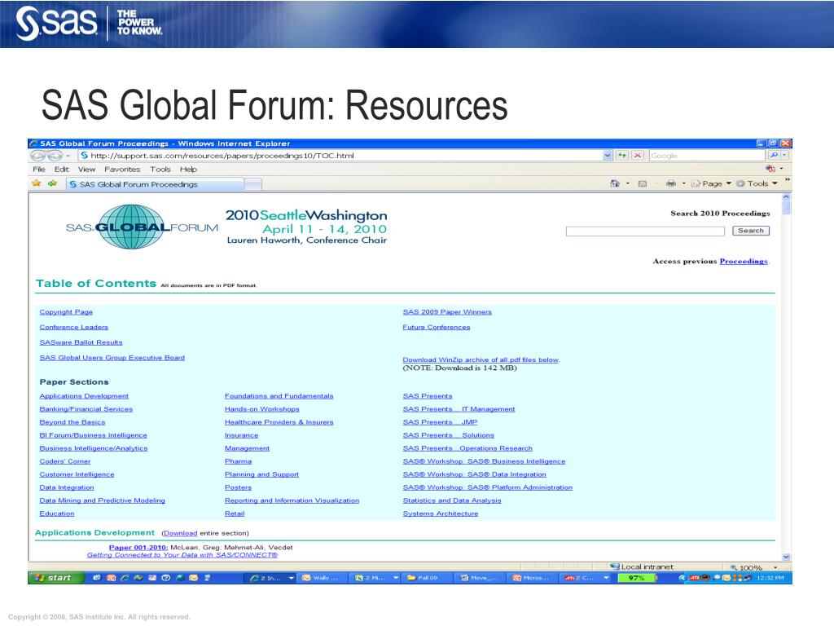
Task: Click the Show Desktop quick launch icon
Action: click(x=97, y=578)
